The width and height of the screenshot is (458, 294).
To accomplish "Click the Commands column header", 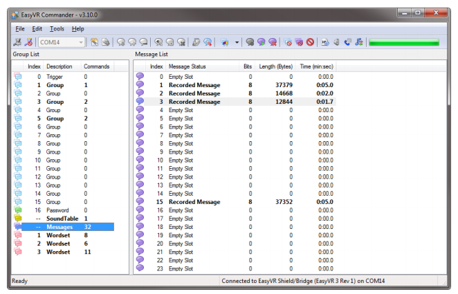I will [x=98, y=66].
